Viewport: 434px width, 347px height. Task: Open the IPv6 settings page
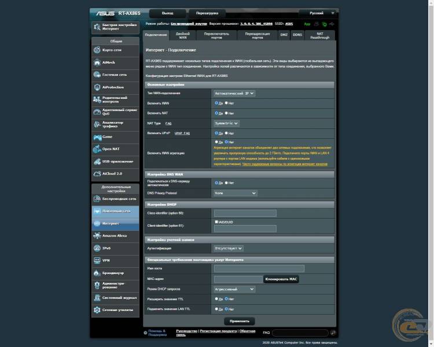click(115, 248)
